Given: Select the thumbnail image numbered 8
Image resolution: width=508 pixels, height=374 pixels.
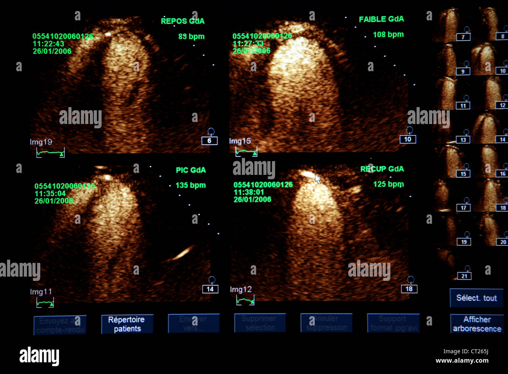Looking at the screenshot, I should click(491, 24).
